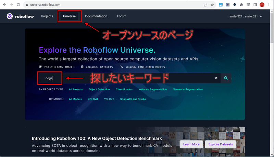Click the Explore Datasets button
Viewport: 274px width, 157px height.
[221, 144]
